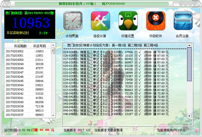Click the 043-045期 plan line
The image size is (202, 137).
coord(116,104)
